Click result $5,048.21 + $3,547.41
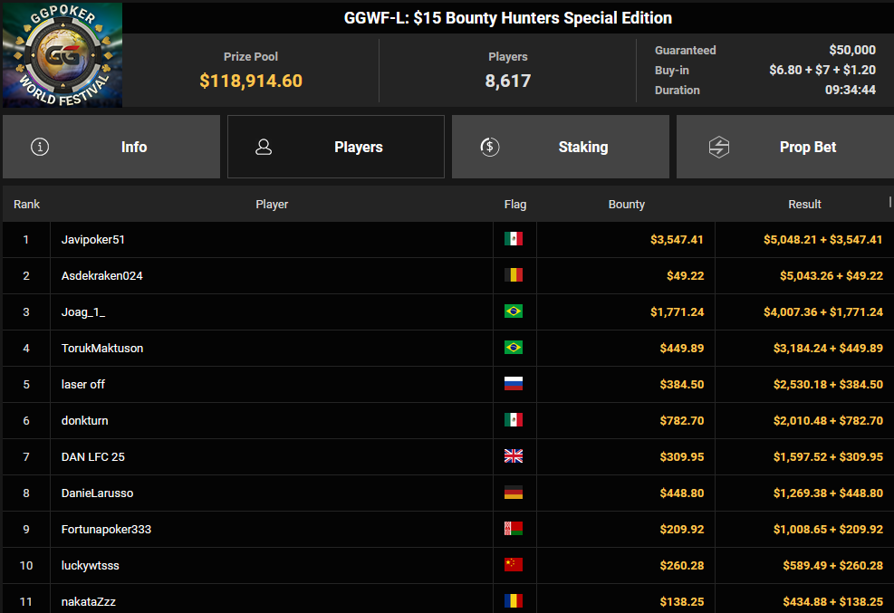The image size is (894, 613). [x=822, y=239]
